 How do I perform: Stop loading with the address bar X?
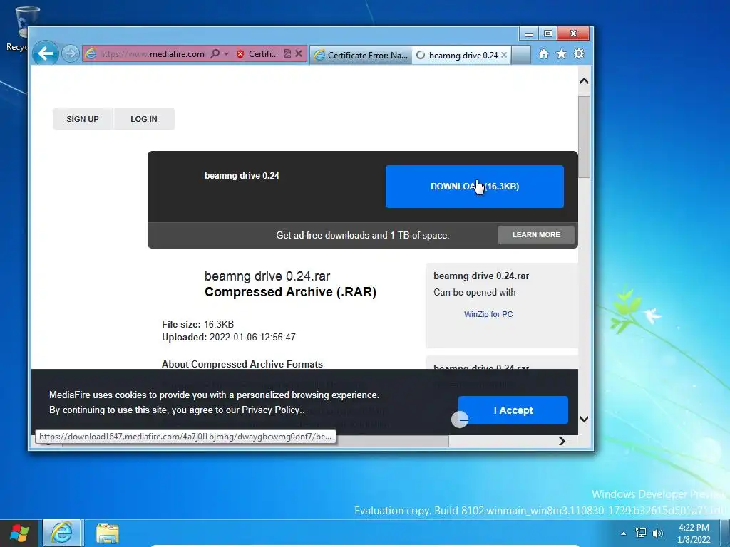pos(299,53)
